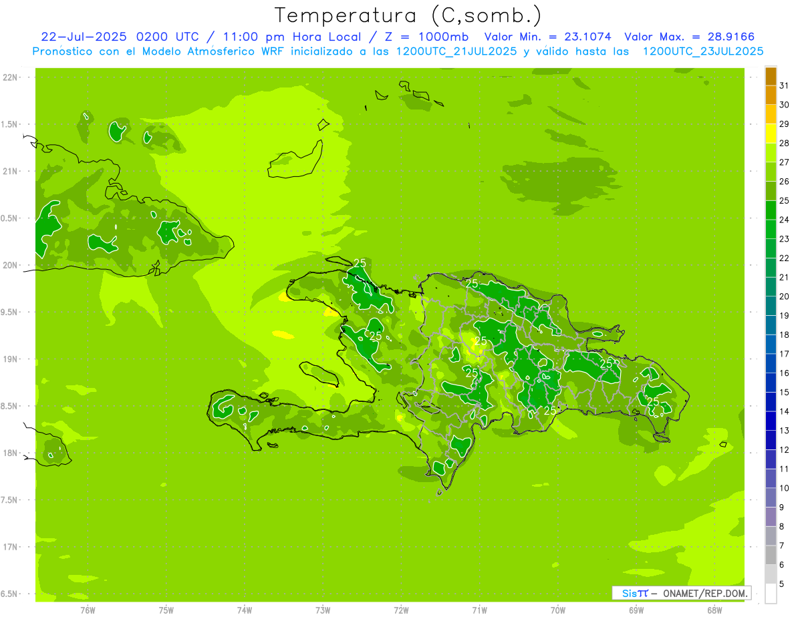Click the title "Temperatura (C,somb.)"
This screenshot has height=619, width=802.
pos(408,15)
